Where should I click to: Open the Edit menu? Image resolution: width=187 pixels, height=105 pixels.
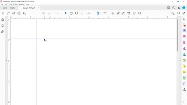pos(6,4)
